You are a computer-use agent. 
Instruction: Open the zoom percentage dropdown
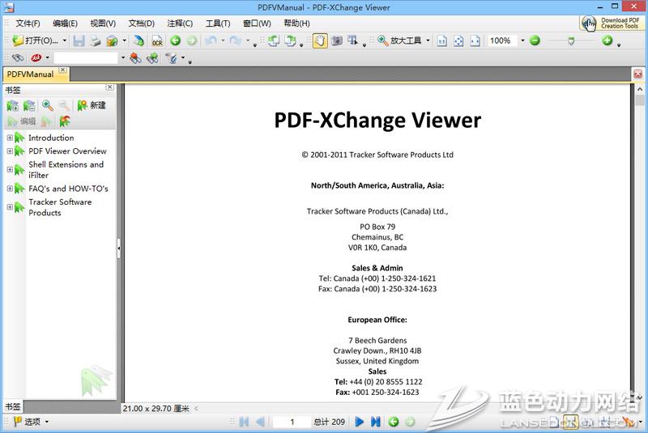tap(522, 40)
